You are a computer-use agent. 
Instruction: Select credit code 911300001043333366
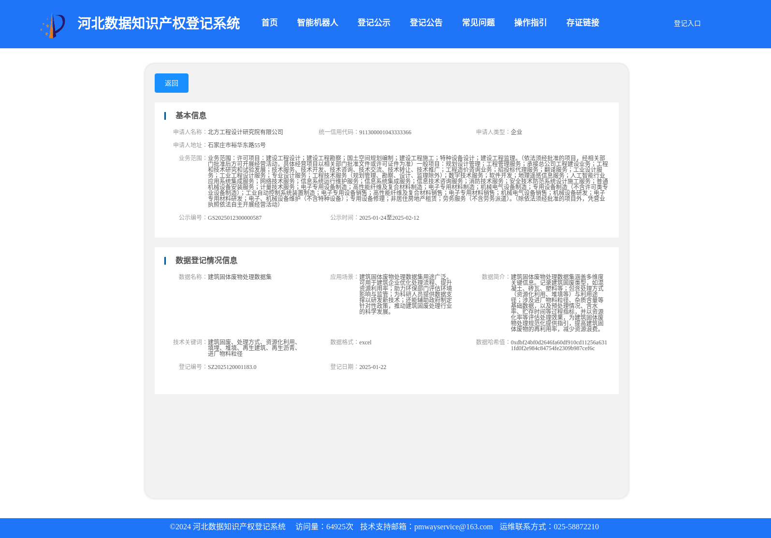(x=385, y=132)
